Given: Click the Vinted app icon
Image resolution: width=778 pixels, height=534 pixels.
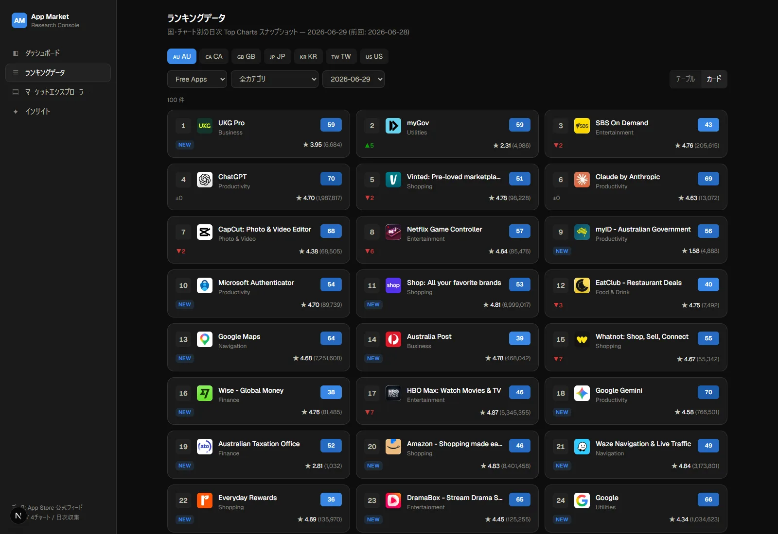Looking at the screenshot, I should click(x=393, y=180).
